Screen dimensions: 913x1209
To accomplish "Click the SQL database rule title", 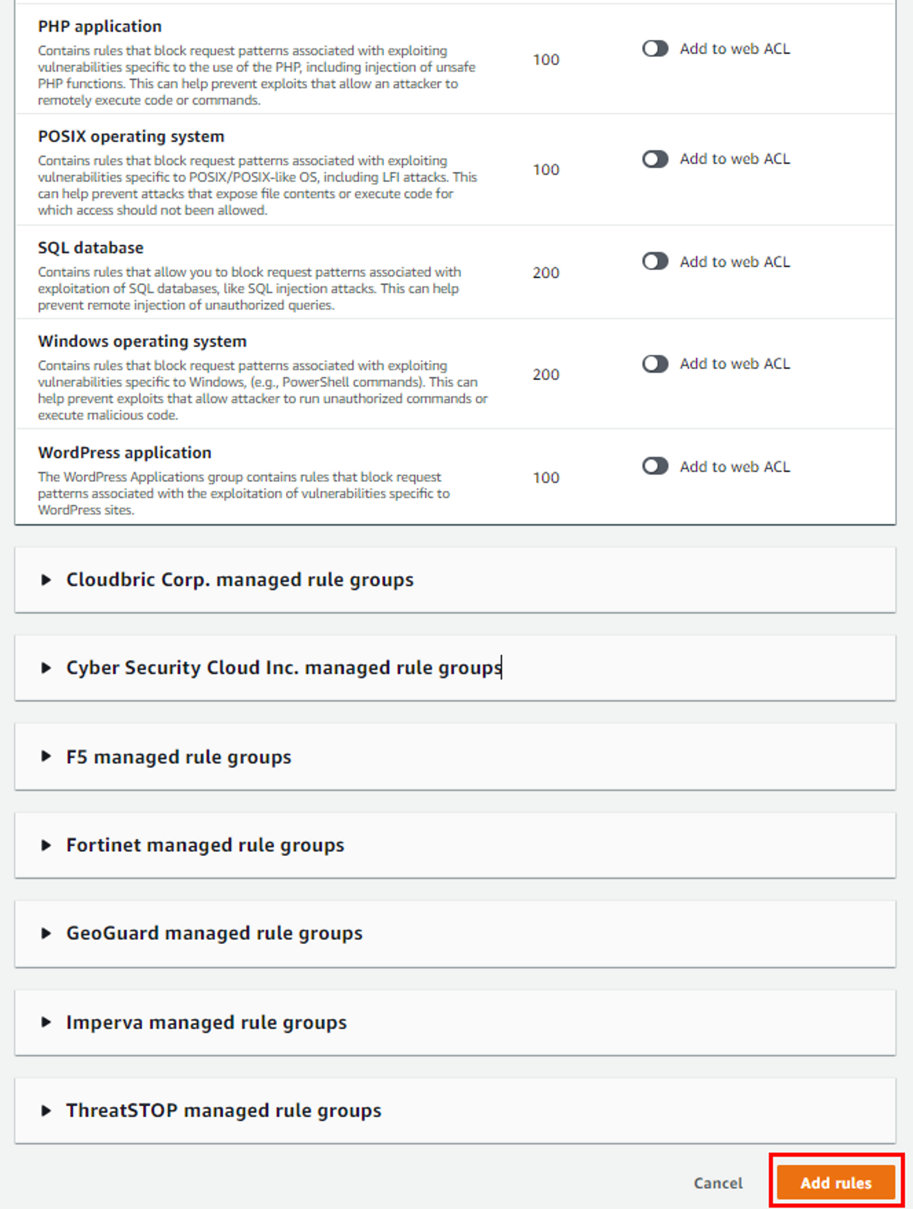I will pos(91,247).
